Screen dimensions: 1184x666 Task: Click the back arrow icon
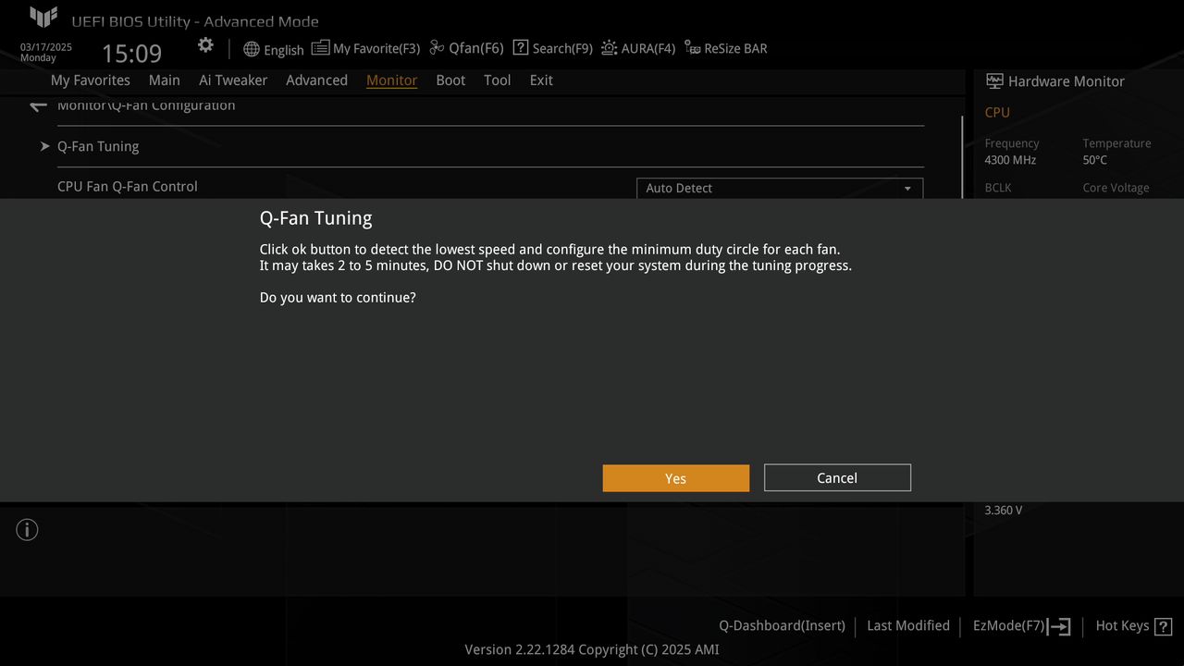[x=38, y=105]
